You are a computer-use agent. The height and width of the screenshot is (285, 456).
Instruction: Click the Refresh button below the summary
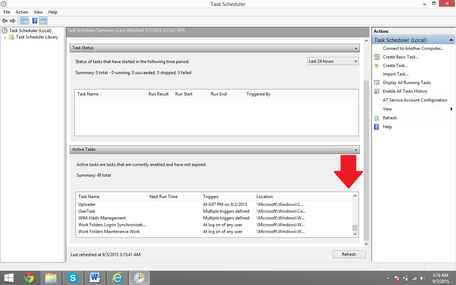pyautogui.click(x=349, y=254)
